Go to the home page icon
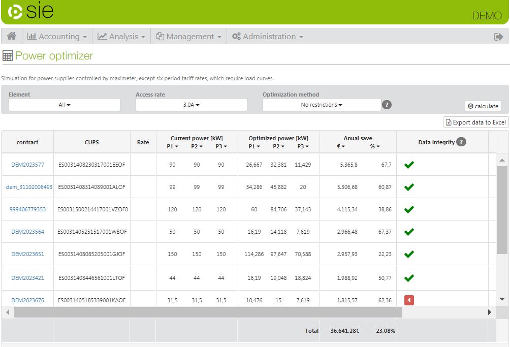Image resolution: width=510 pixels, height=347 pixels. [11, 36]
